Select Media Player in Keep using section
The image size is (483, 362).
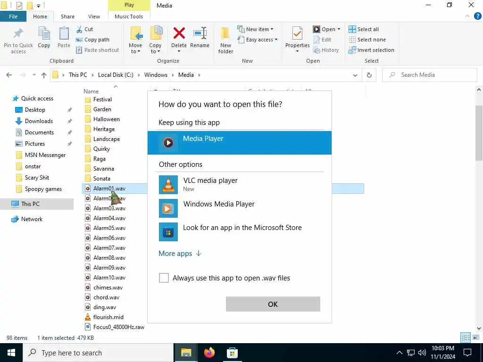[x=239, y=142]
